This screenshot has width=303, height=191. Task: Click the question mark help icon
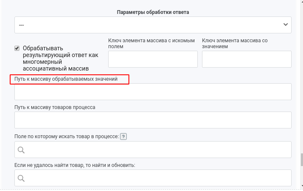pyautogui.click(x=123, y=136)
